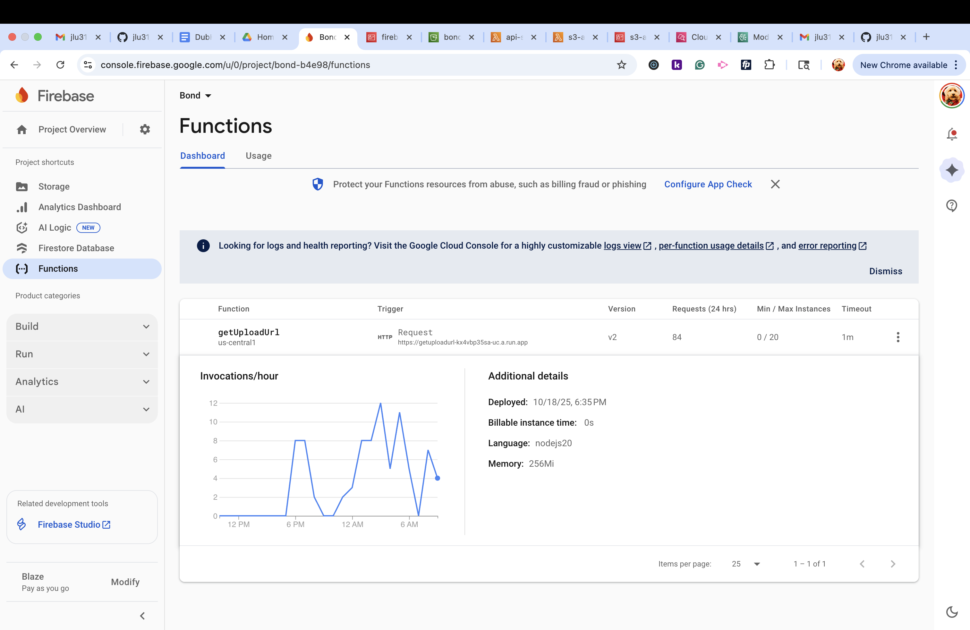This screenshot has height=630, width=970.
Task: Bookmark page with star icon
Action: point(621,65)
